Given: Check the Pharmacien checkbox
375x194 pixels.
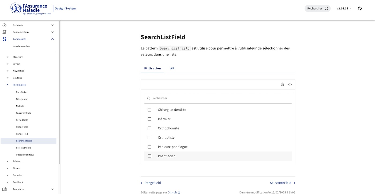Looking at the screenshot, I should coord(149,156).
